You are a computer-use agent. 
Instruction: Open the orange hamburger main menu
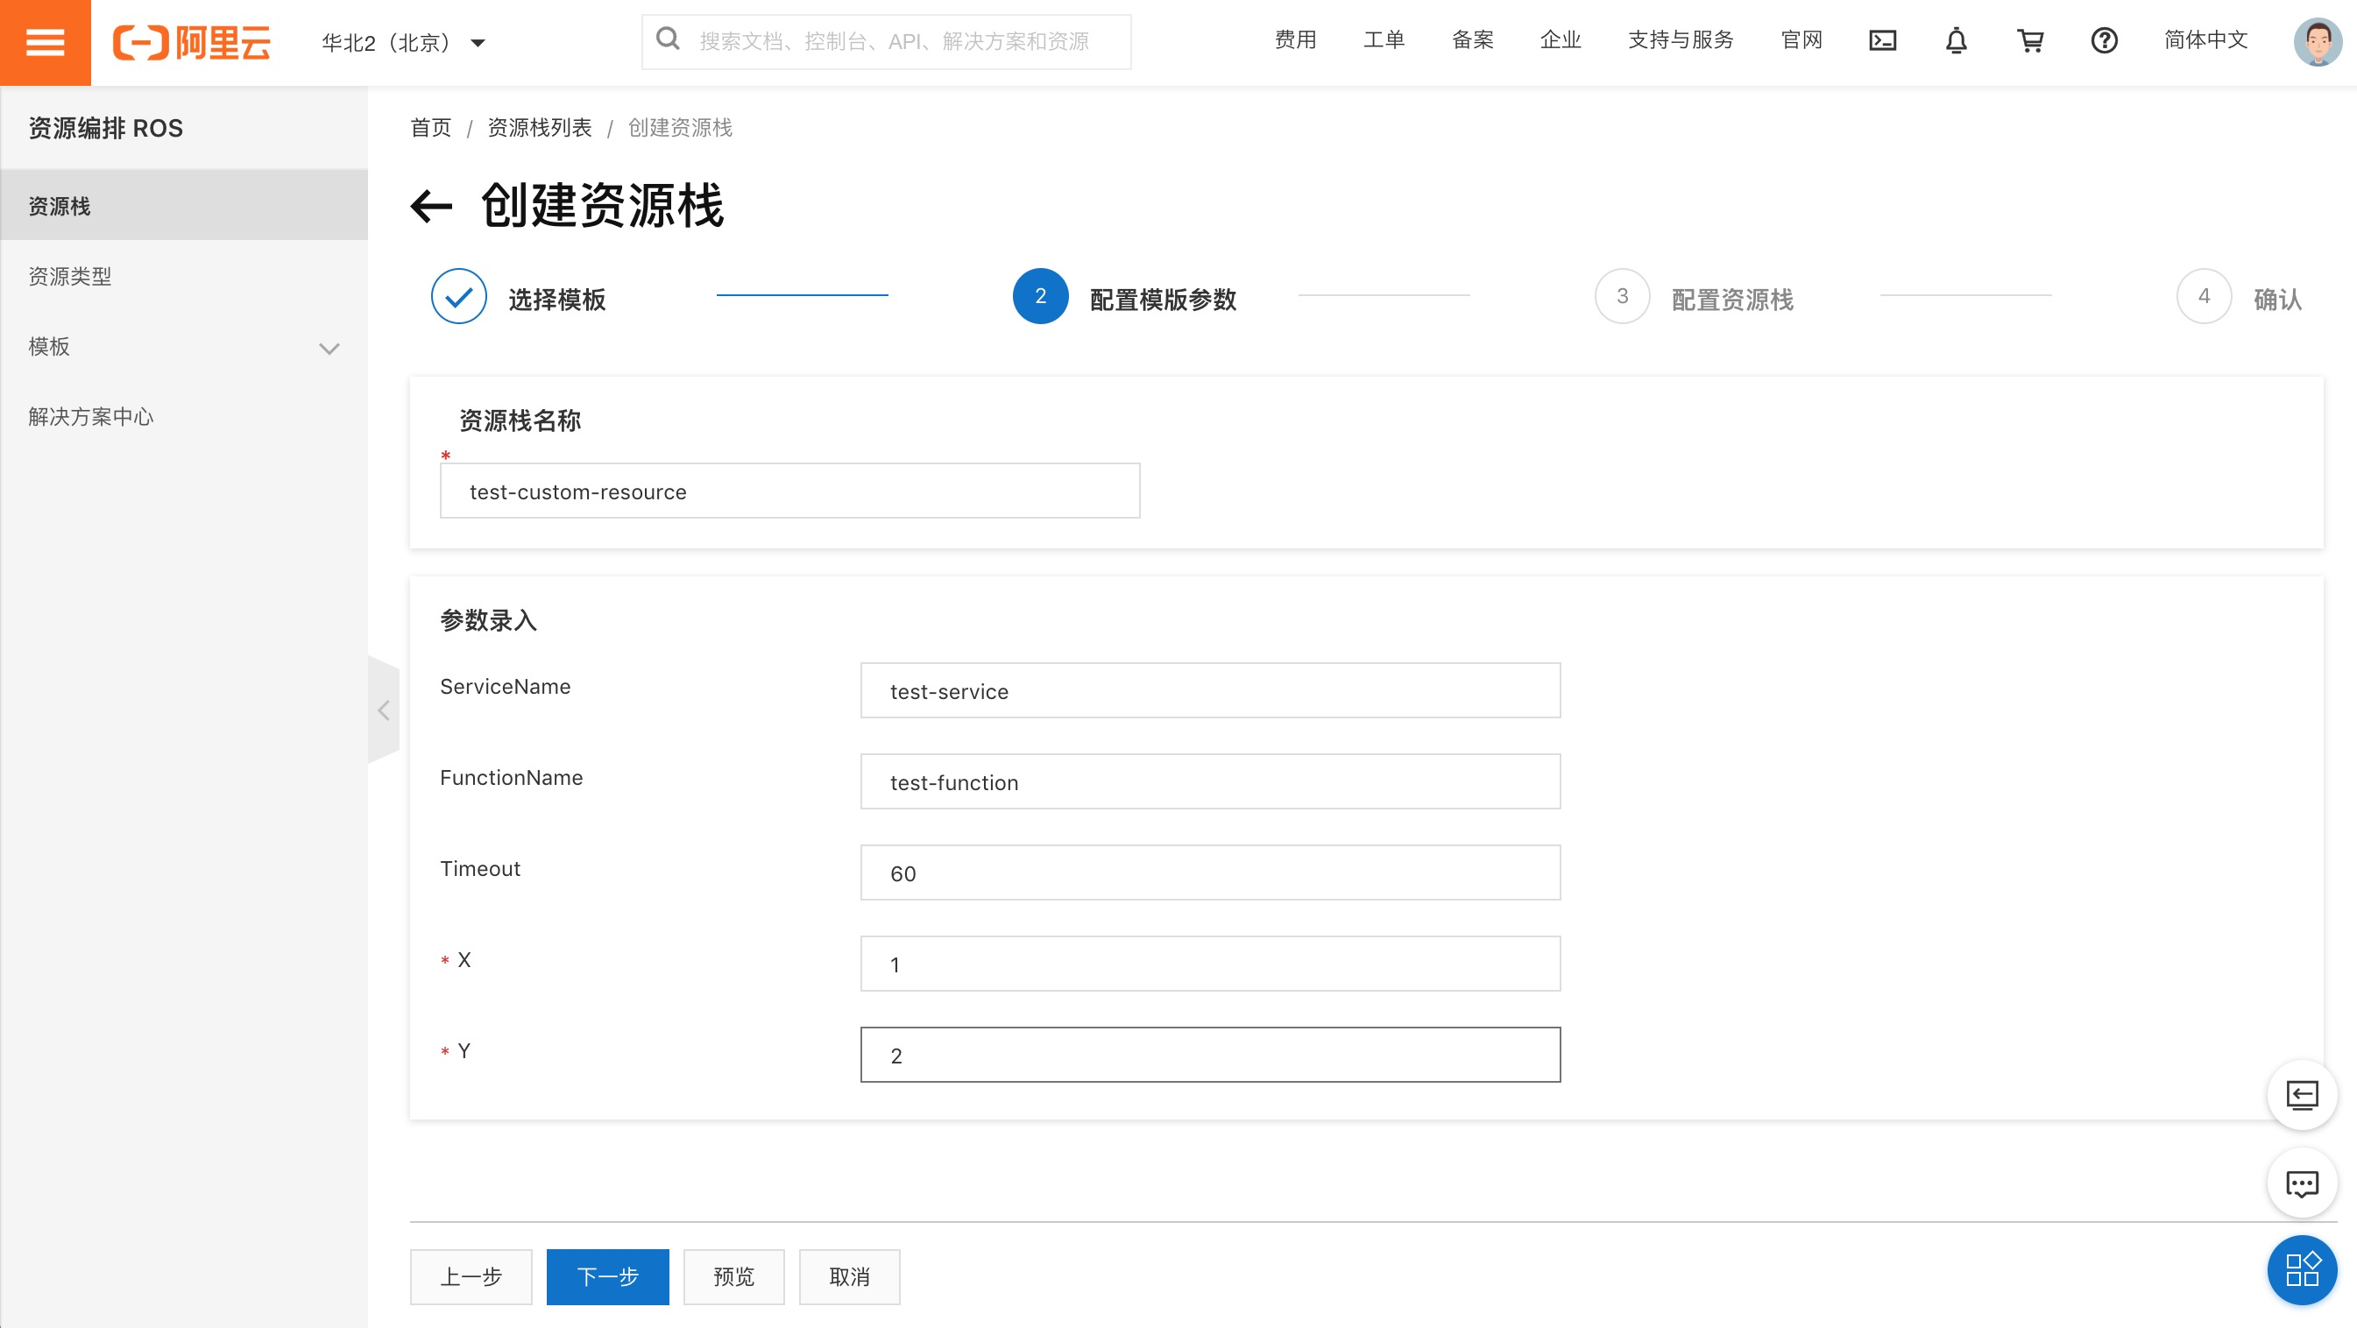[45, 42]
